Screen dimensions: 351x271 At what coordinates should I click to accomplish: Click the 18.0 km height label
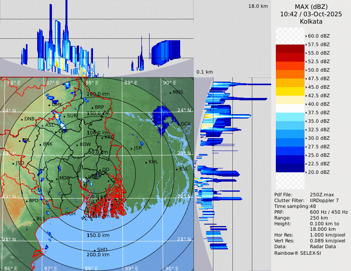click(258, 6)
